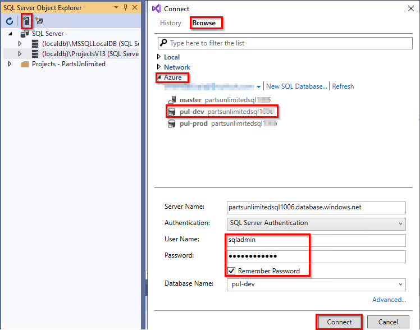Screen dimensions: 420x330
Task: Open the Authentication dropdown
Action: click(316, 224)
